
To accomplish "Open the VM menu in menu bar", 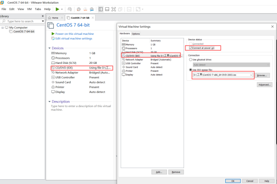I will pyautogui.click(x=29, y=9).
